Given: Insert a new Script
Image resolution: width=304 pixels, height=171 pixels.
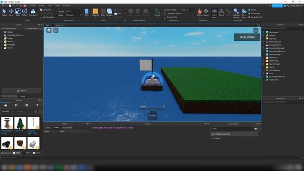Looking at the screenshot, I should [252, 9].
